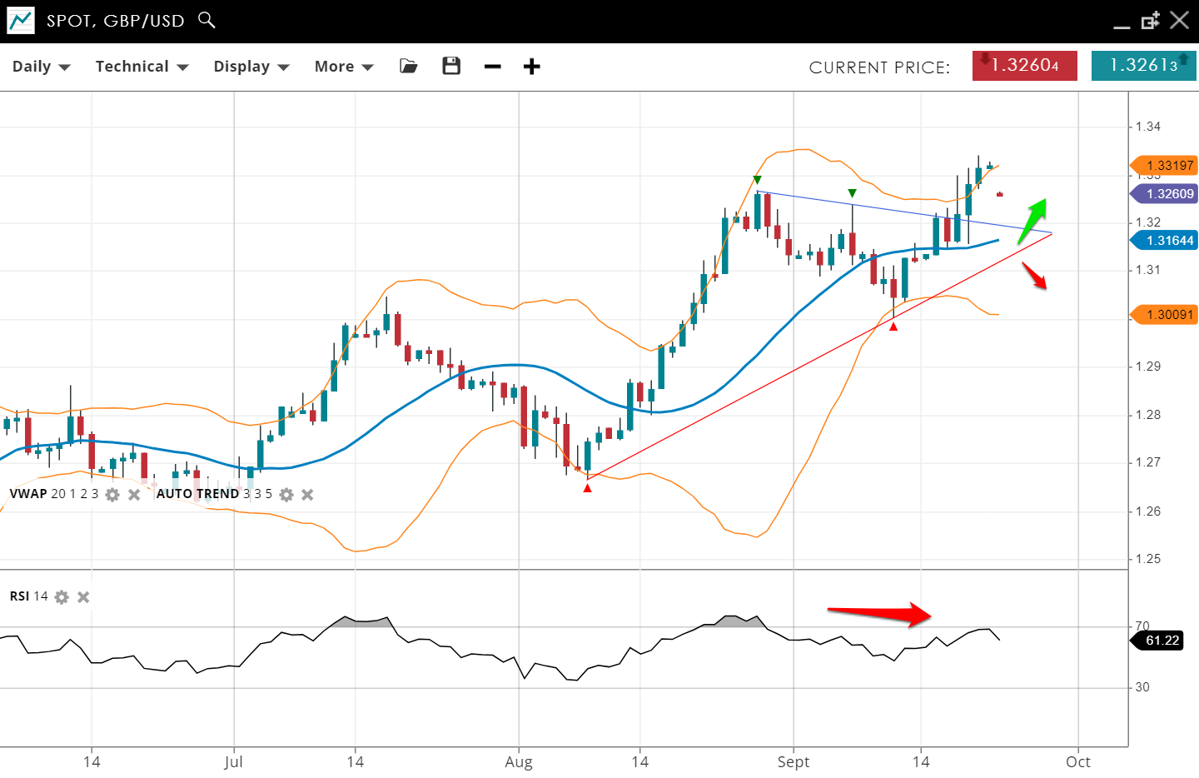Remove the Auto Trend indicator

307,495
